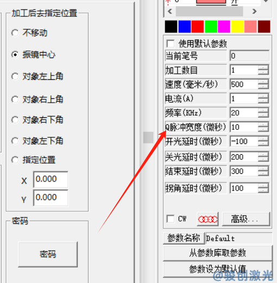Viewport: 277px width, 283px height.
Task: Click the 加工数目 value field
Action: pyautogui.click(x=244, y=70)
